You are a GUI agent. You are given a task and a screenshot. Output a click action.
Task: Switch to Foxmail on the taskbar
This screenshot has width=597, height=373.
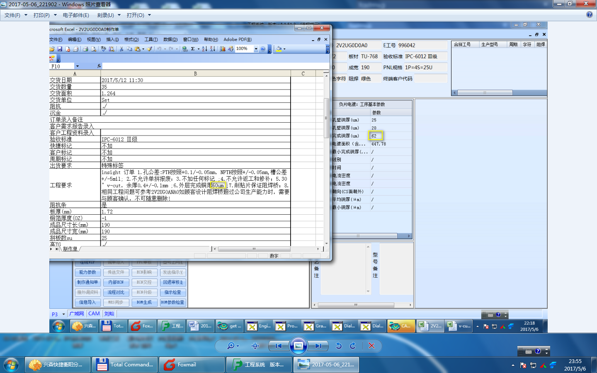coord(192,365)
